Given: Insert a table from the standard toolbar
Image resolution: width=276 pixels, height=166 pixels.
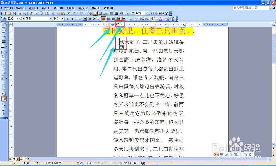Looking at the screenshot, I should click(x=100, y=13).
